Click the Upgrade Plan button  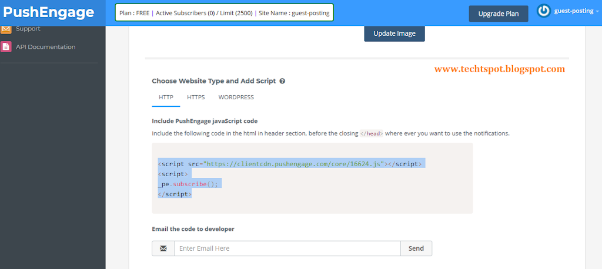click(x=499, y=14)
